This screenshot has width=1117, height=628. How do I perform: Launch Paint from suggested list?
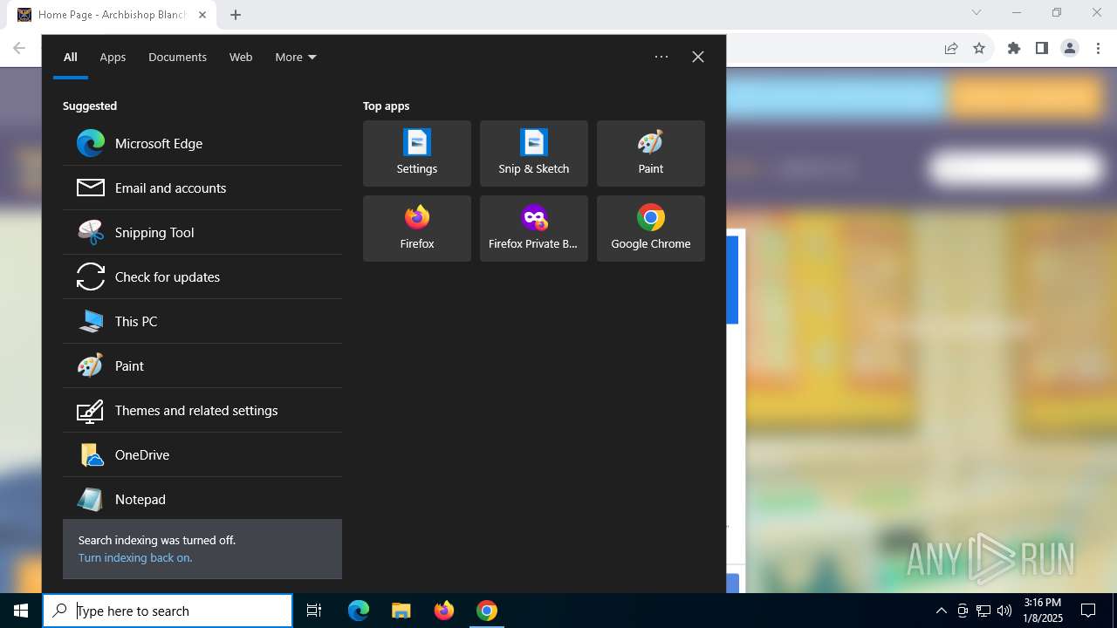coord(202,365)
